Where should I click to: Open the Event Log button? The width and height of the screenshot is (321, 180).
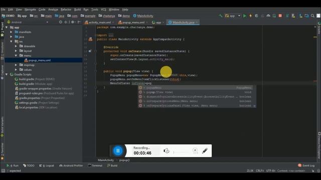306,165
